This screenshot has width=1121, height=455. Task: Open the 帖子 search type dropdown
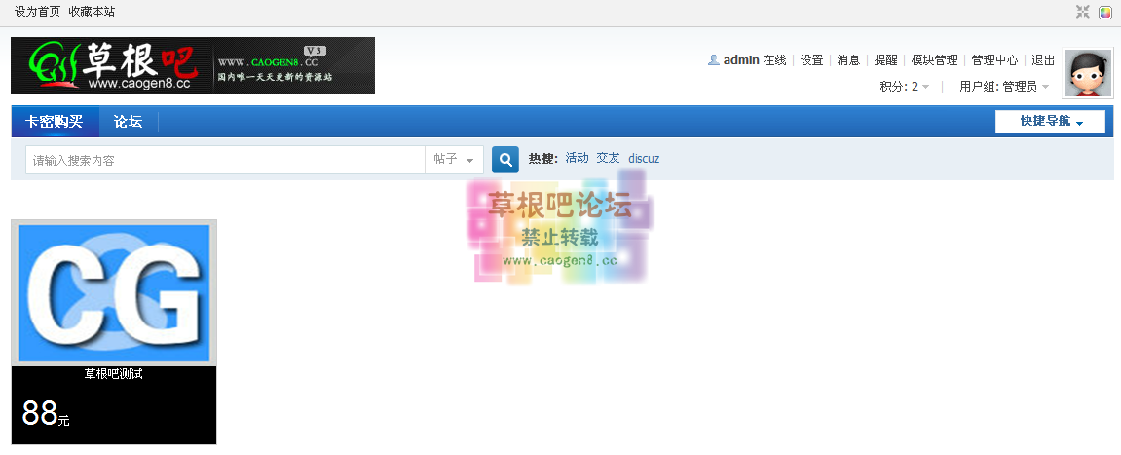[454, 160]
